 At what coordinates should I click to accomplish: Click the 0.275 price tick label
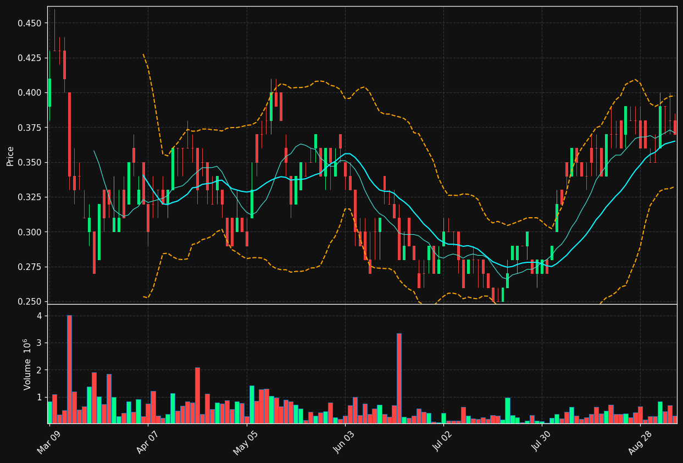(x=29, y=267)
